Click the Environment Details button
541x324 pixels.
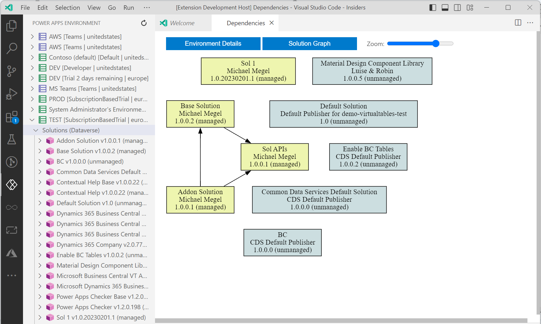pos(213,43)
